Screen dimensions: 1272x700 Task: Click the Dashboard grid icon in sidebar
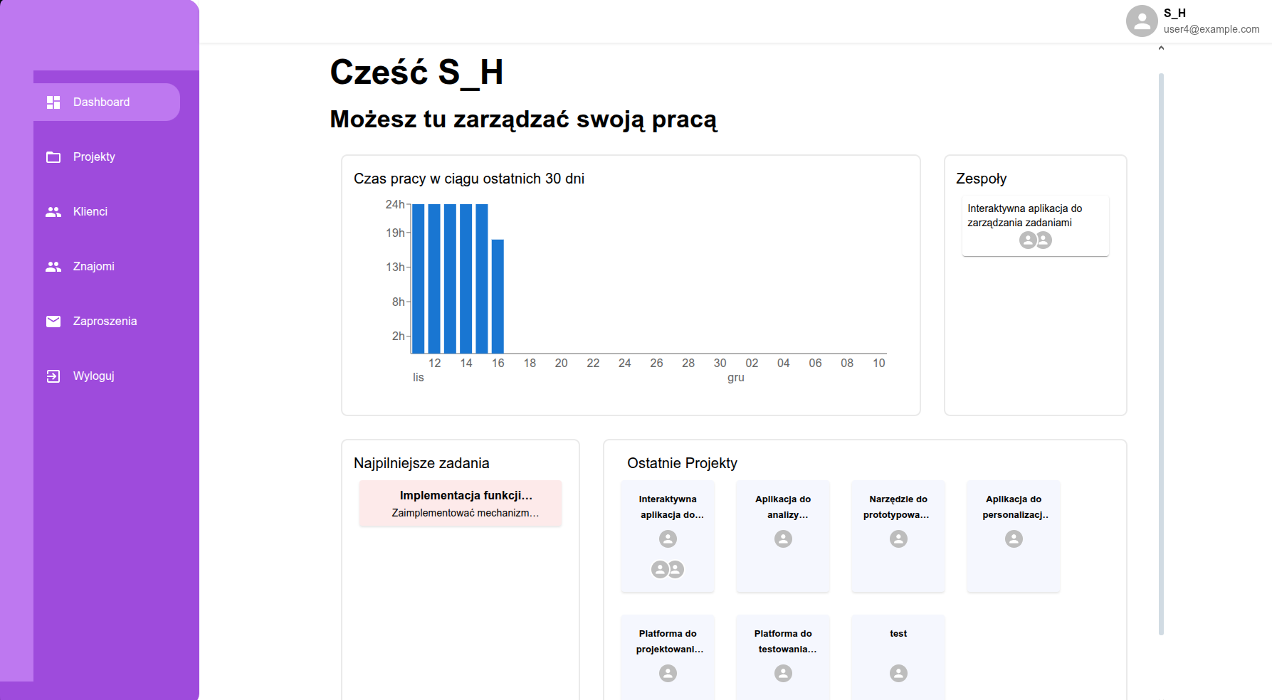click(x=53, y=102)
